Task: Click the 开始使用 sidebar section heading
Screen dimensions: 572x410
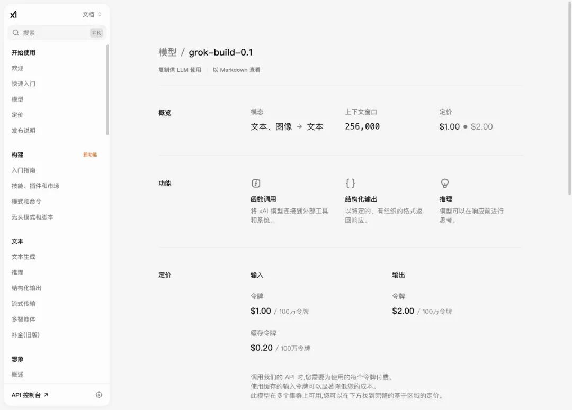Action: point(23,52)
